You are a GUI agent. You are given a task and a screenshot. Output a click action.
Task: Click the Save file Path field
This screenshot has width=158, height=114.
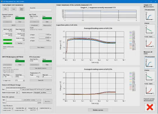coord(24,100)
